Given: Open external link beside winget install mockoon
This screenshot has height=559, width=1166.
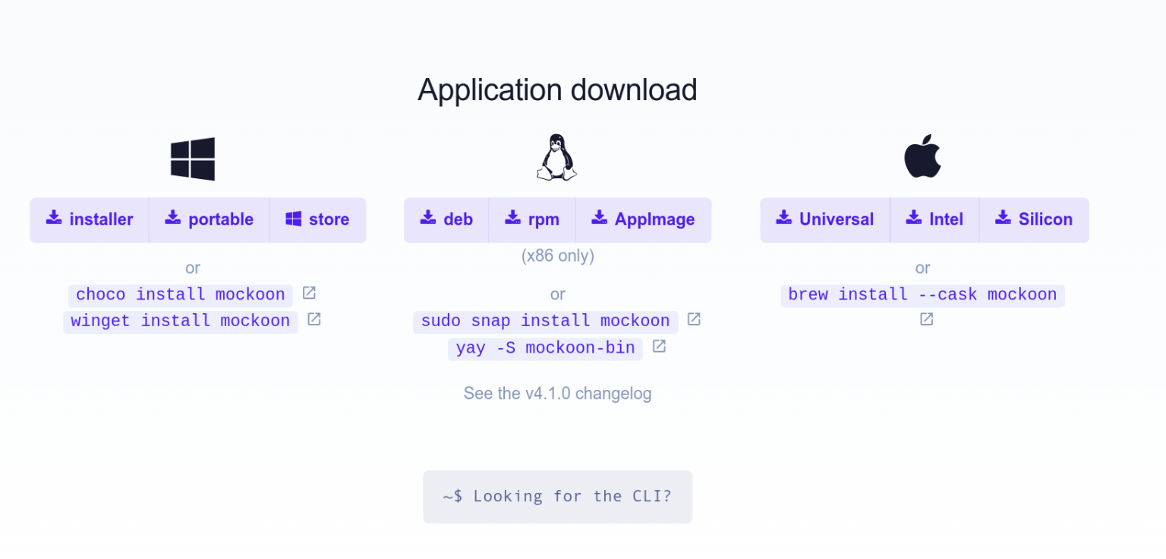Looking at the screenshot, I should pyautogui.click(x=313, y=319).
